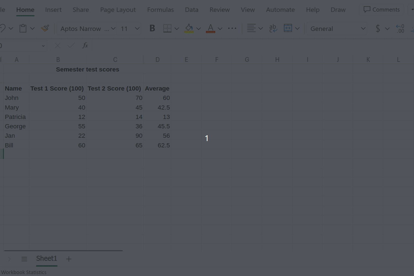This screenshot has width=414, height=276.
Task: Click Workbook Statistics in status bar
Action: (x=24, y=272)
